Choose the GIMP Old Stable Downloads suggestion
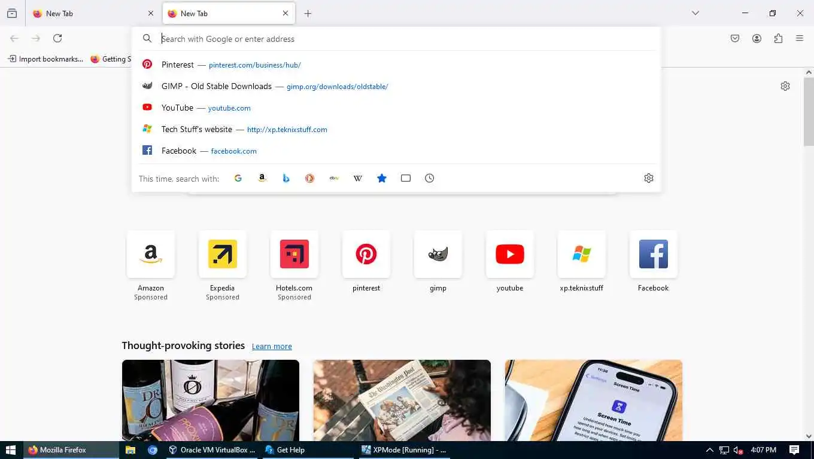Screen dimensions: 814x459 click(x=396, y=86)
